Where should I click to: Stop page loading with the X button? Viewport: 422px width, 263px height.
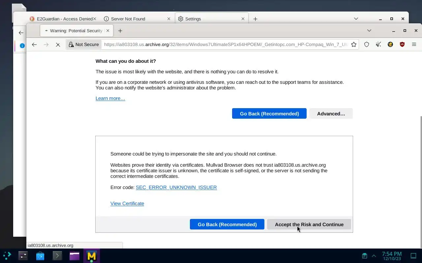58,44
